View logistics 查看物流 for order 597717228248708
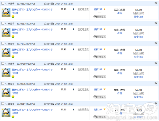This screenshot has width=159, height=121. [139, 57]
